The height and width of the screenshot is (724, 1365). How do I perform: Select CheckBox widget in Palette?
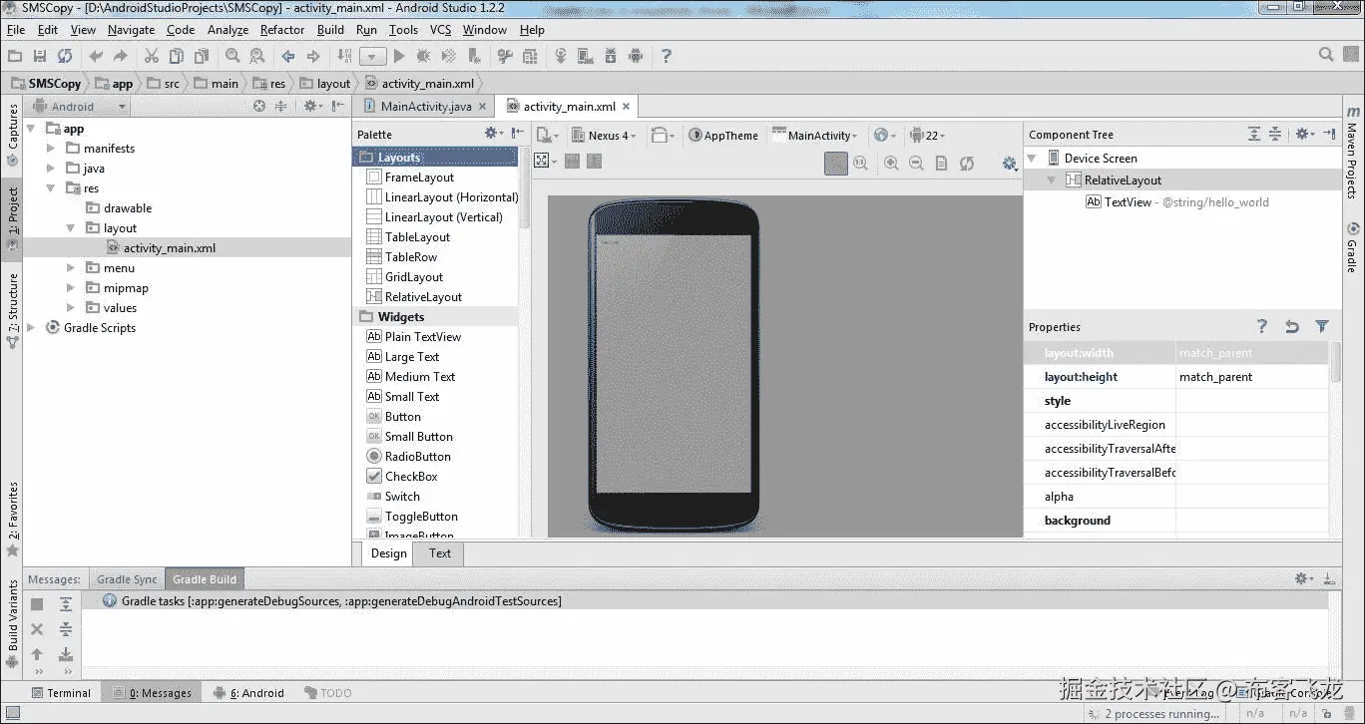coord(411,477)
